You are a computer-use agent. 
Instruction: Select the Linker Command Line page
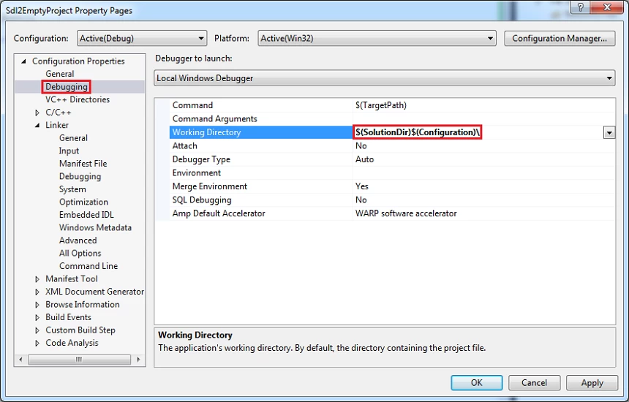(88, 266)
